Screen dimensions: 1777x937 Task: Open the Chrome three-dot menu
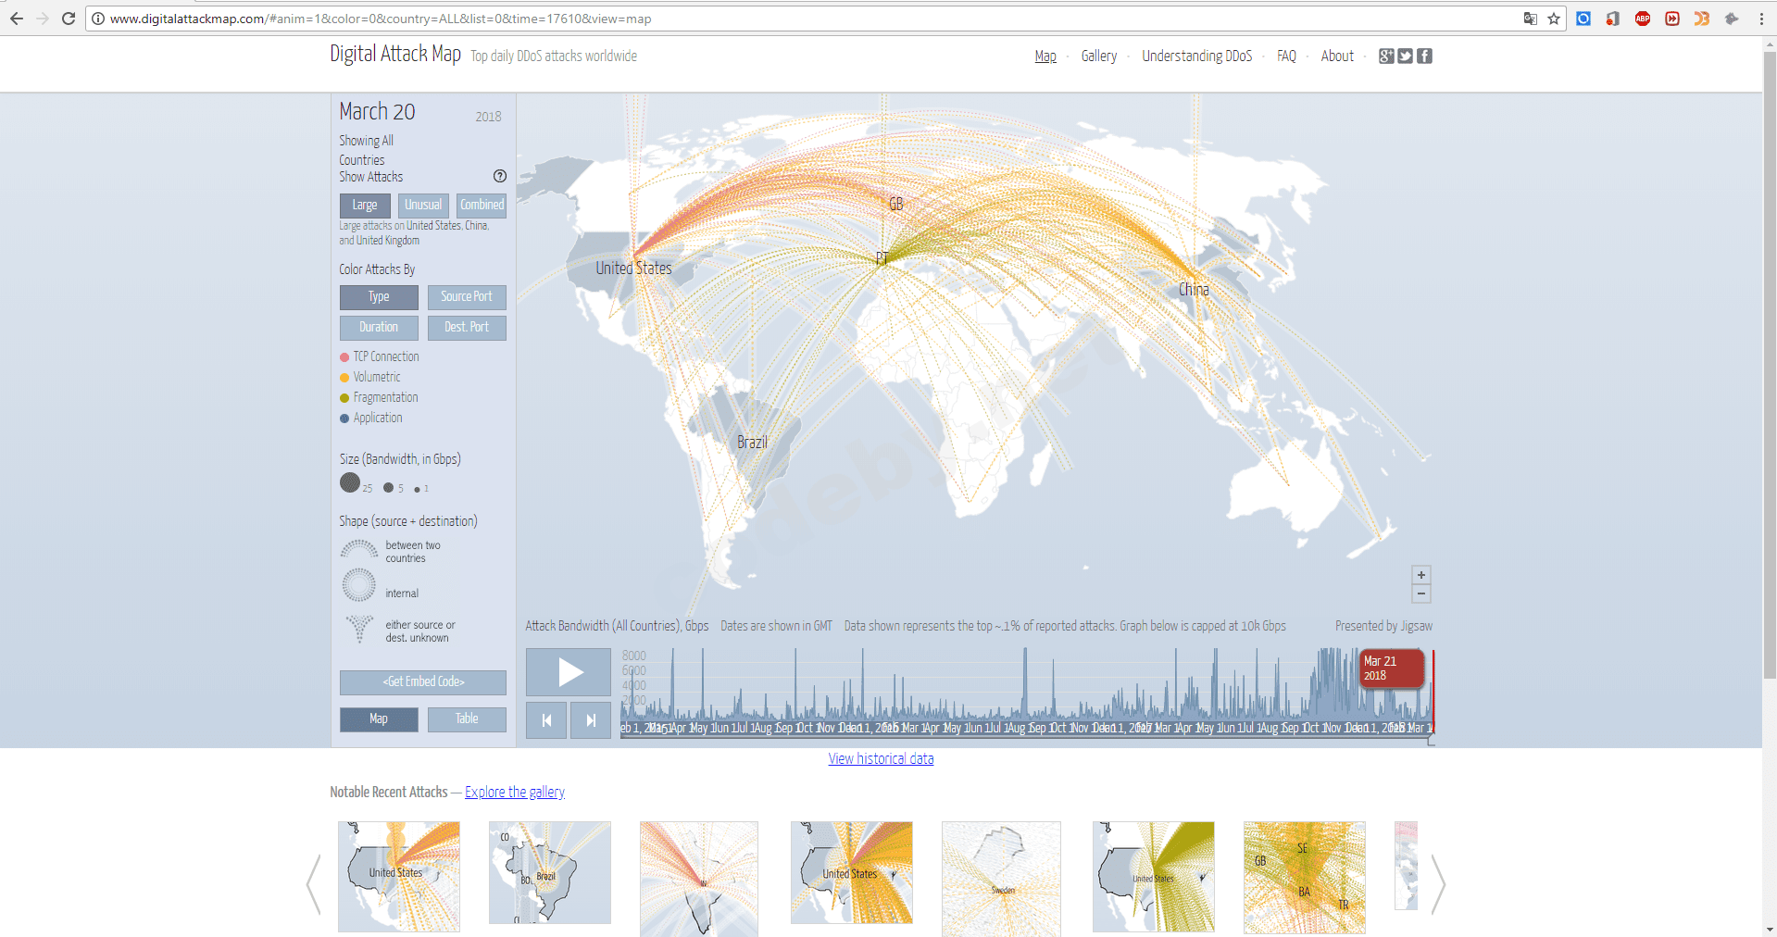1761,19
